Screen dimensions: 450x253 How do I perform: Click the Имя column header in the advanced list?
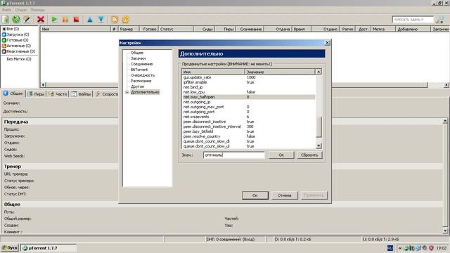(x=213, y=72)
